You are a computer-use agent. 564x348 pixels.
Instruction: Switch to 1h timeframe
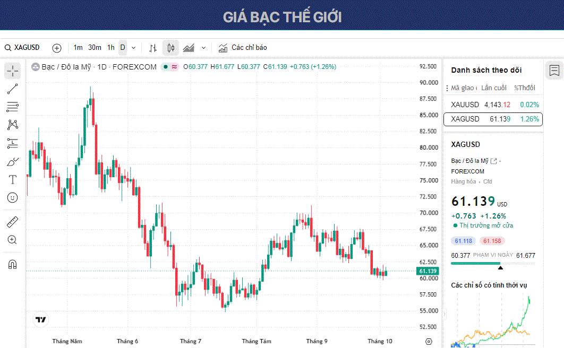coord(111,48)
